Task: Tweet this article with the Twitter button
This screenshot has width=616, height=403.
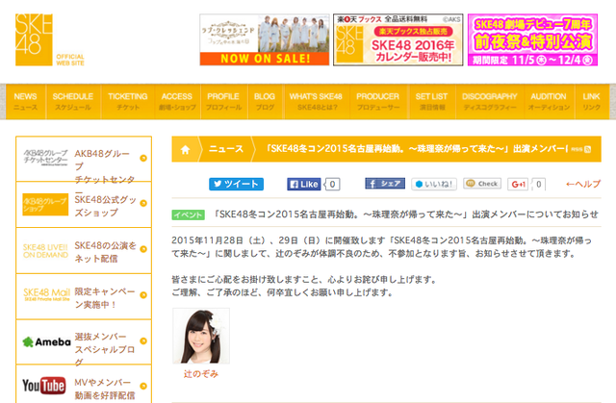Action: [236, 184]
